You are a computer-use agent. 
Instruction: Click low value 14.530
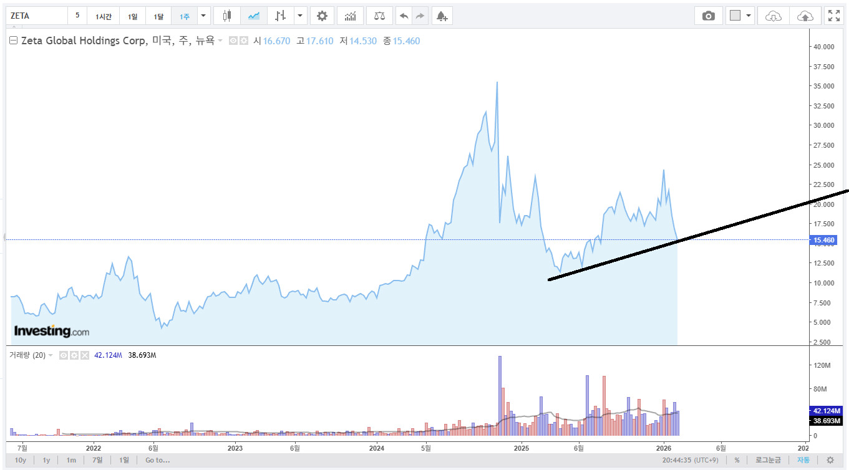[362, 41]
